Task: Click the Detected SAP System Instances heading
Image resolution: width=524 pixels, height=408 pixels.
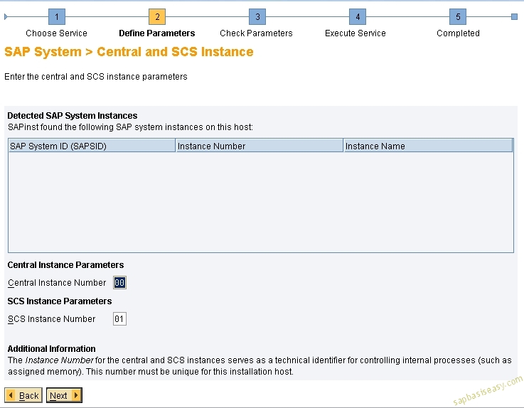Action: click(73, 116)
